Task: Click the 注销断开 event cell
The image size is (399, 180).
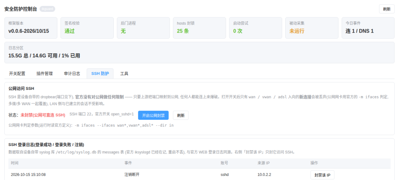Action: point(132,175)
